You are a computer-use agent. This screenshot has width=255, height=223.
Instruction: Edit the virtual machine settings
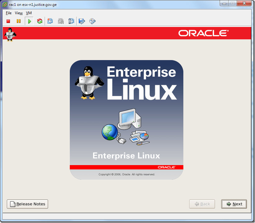coord(82,21)
